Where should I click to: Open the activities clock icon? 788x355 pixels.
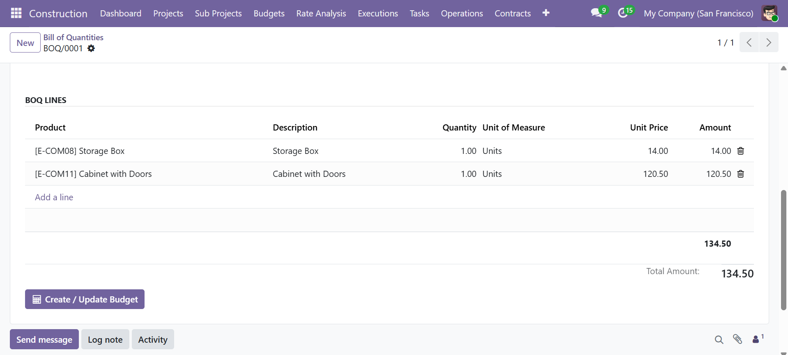tap(623, 13)
